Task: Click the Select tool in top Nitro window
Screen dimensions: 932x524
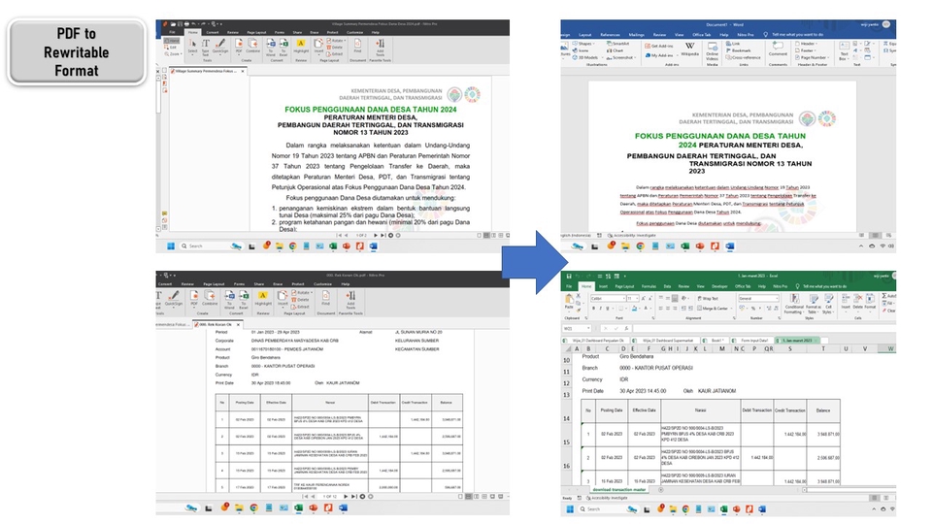Action: [x=192, y=47]
